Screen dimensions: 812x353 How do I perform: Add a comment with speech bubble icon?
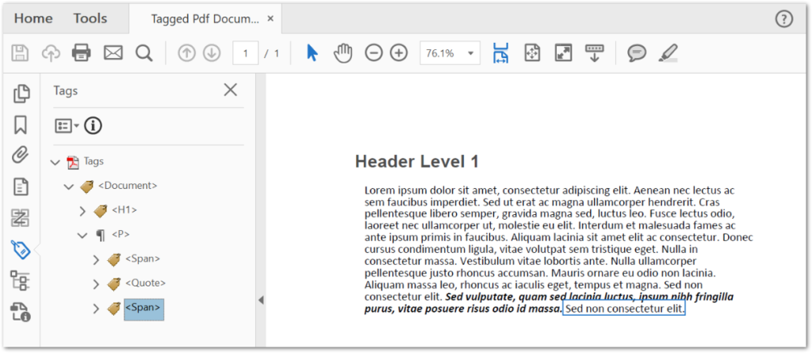click(636, 53)
